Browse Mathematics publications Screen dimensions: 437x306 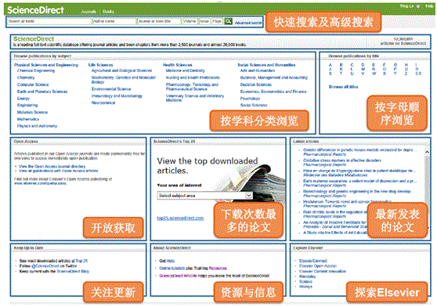[28, 119]
